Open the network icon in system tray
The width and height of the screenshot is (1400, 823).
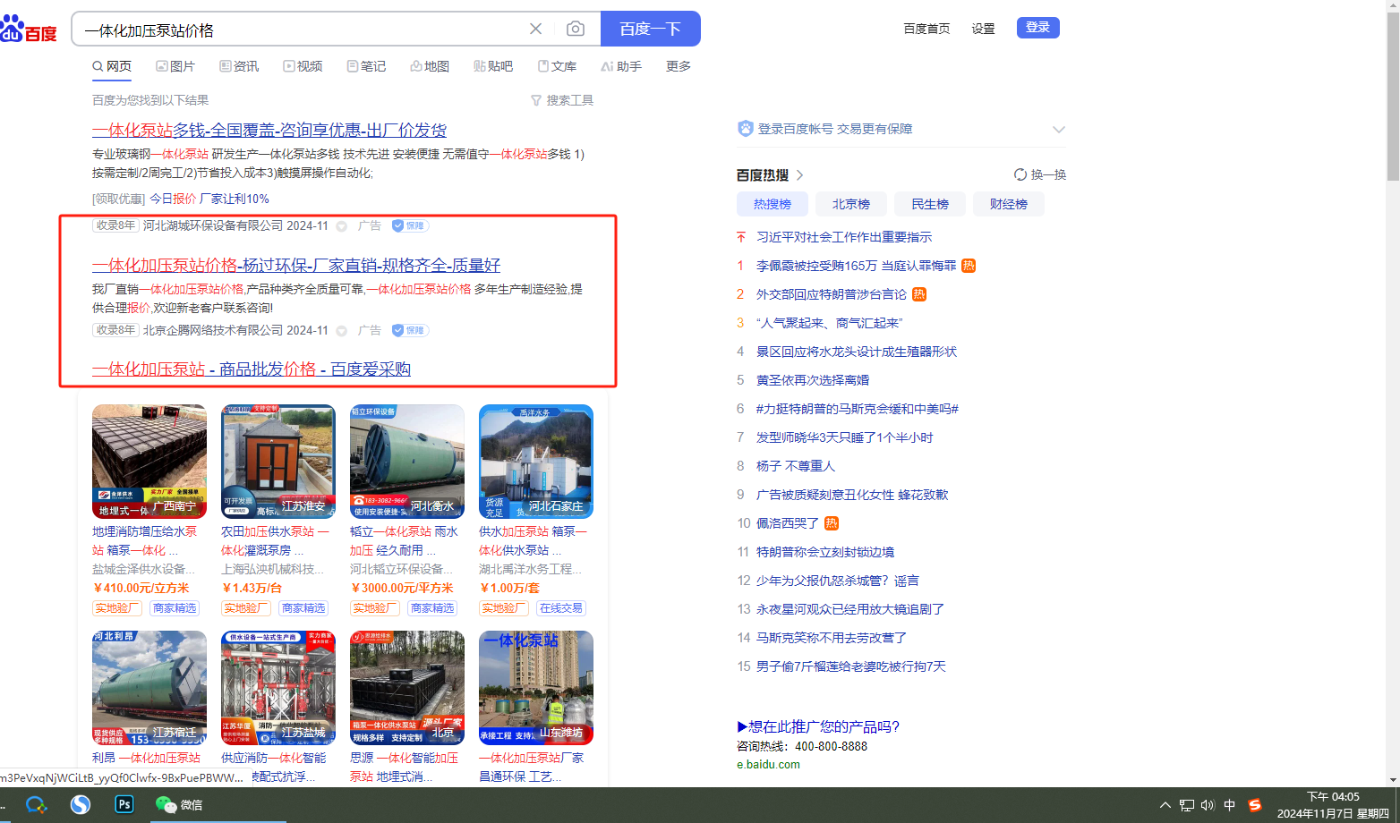[1187, 805]
